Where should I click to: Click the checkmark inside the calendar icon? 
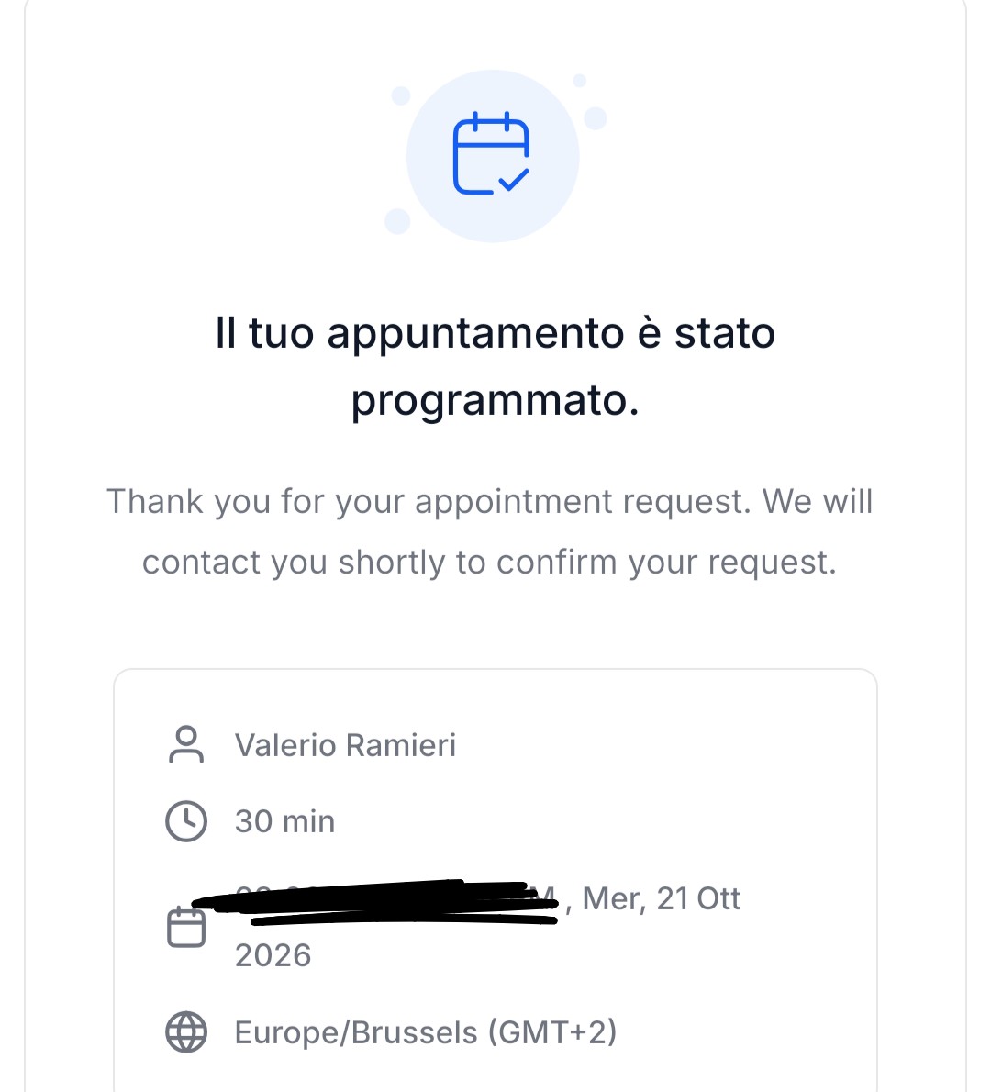coord(514,180)
